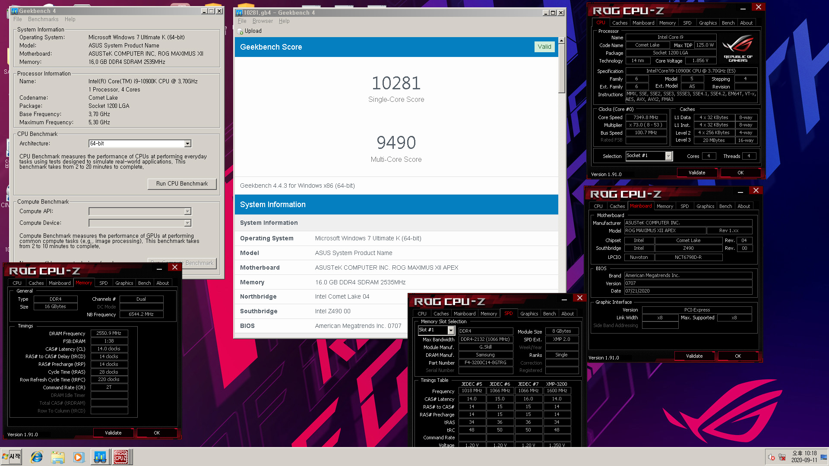Click the network status icon in system tray

pyautogui.click(x=782, y=457)
